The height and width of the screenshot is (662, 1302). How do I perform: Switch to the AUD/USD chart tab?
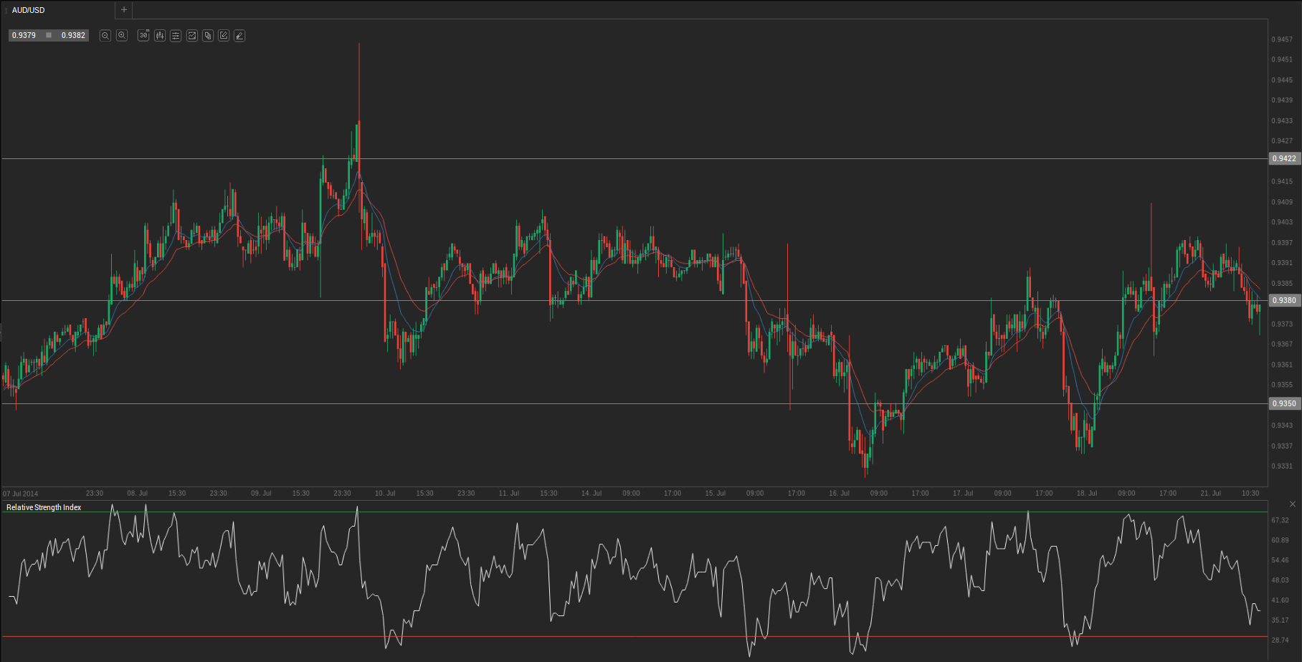29,10
